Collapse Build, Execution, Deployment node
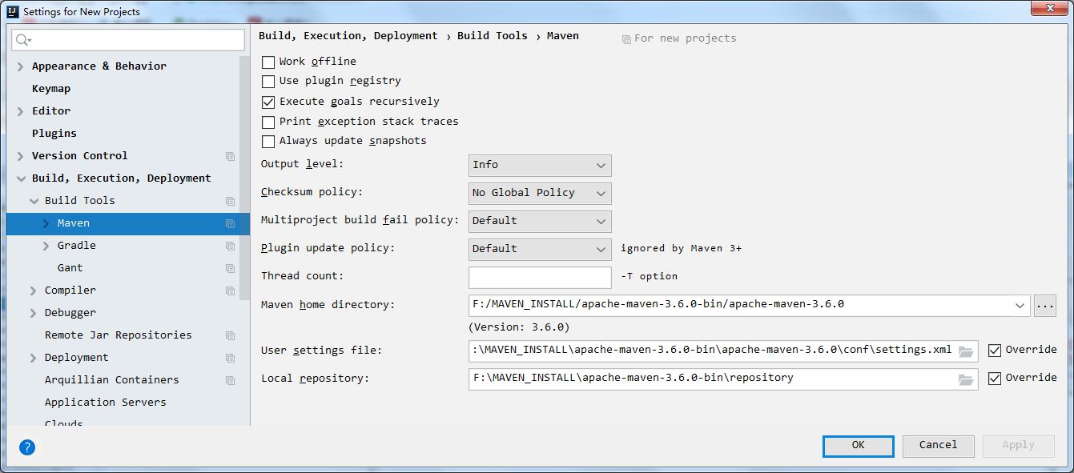 tap(21, 178)
